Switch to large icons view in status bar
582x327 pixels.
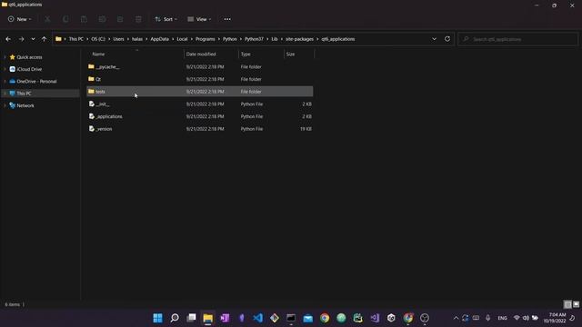[576, 304]
